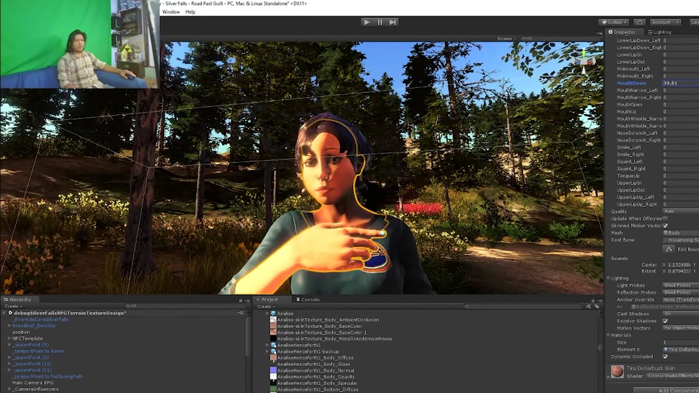Screen dimensions: 699x393
Task: Open the Shader dropdown for the material
Action: click(673, 376)
